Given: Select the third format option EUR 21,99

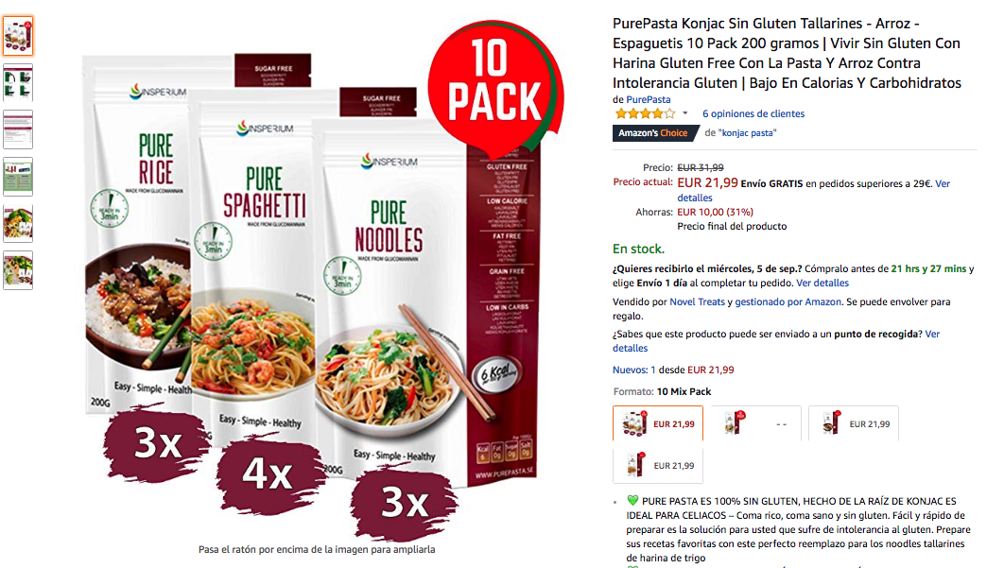Looking at the screenshot, I should (854, 424).
